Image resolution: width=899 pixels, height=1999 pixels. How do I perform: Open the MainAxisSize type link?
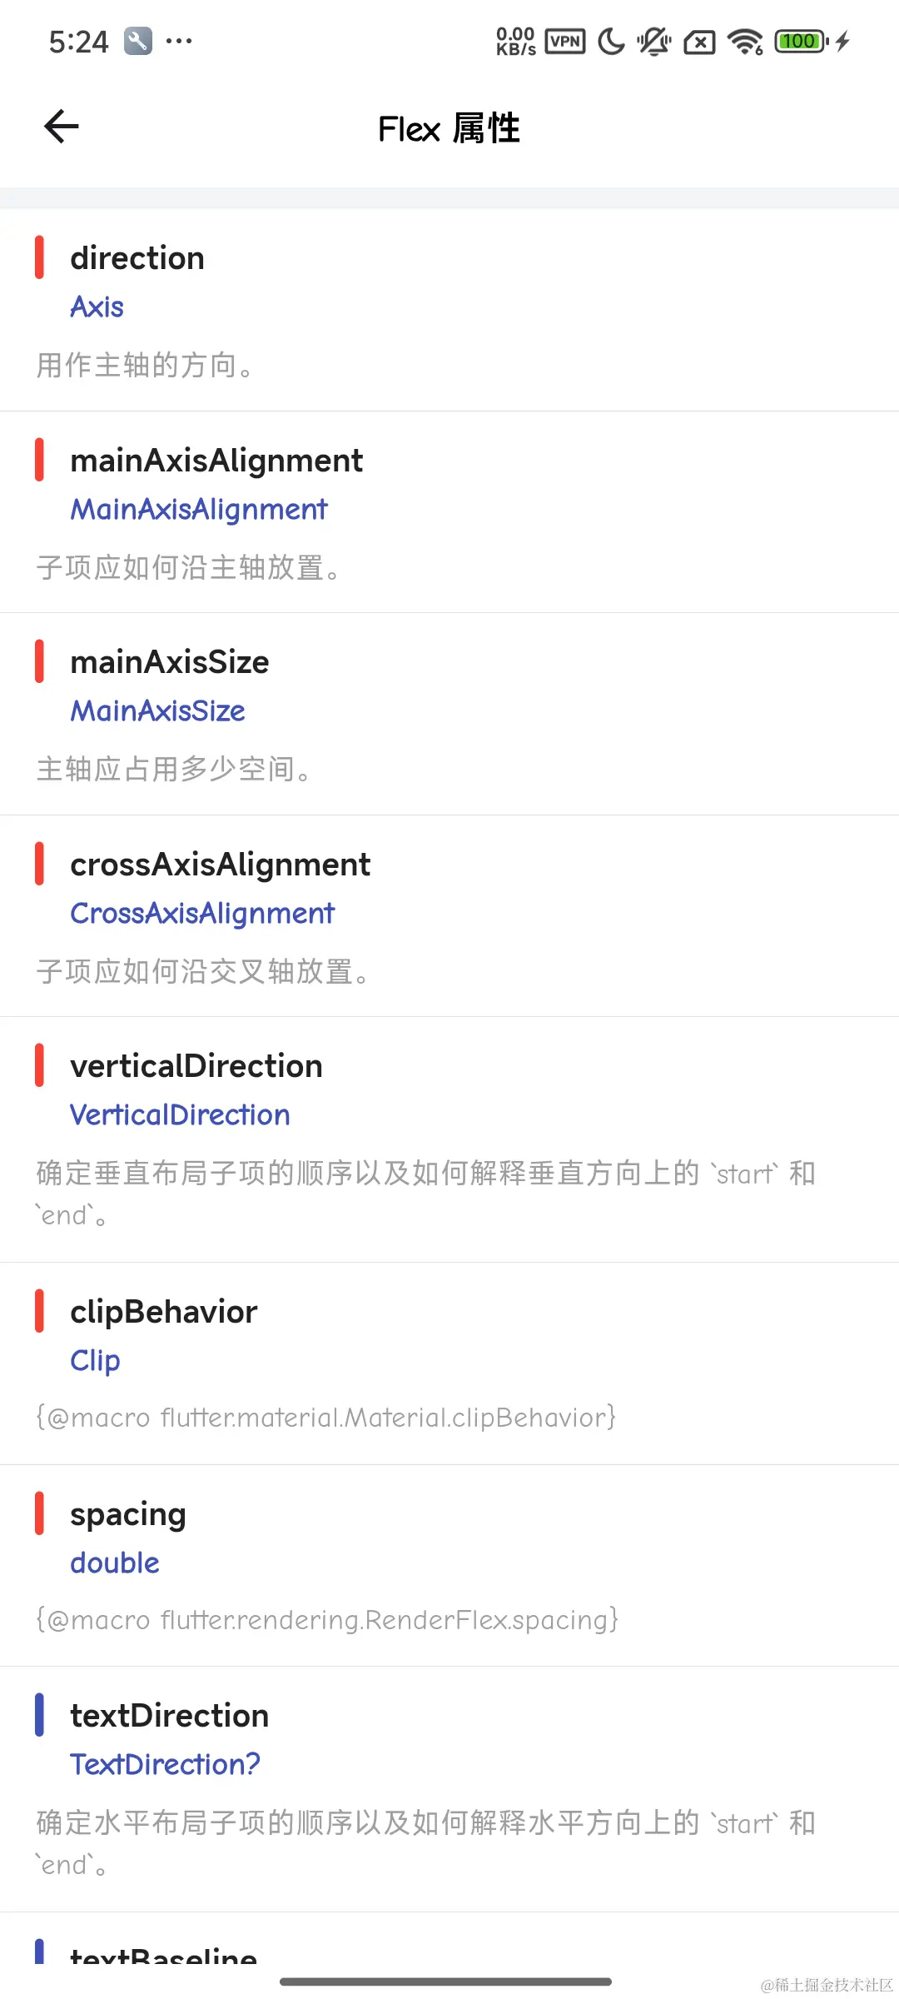[157, 710]
